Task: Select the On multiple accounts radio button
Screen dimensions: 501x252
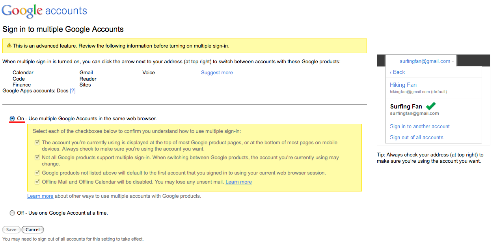Action: (12, 118)
